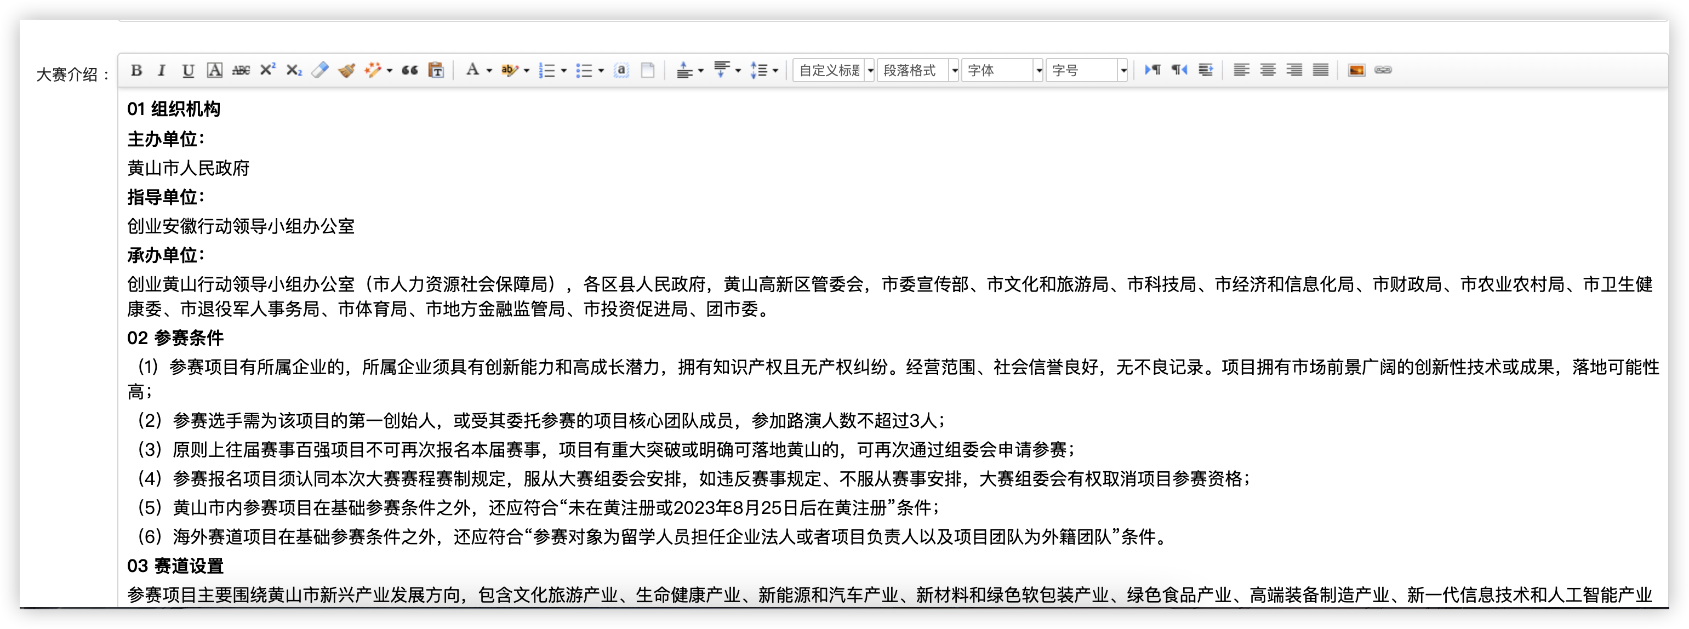Viewport: 1689px width, 629px height.
Task: Toggle underline formatting
Action: 188,70
